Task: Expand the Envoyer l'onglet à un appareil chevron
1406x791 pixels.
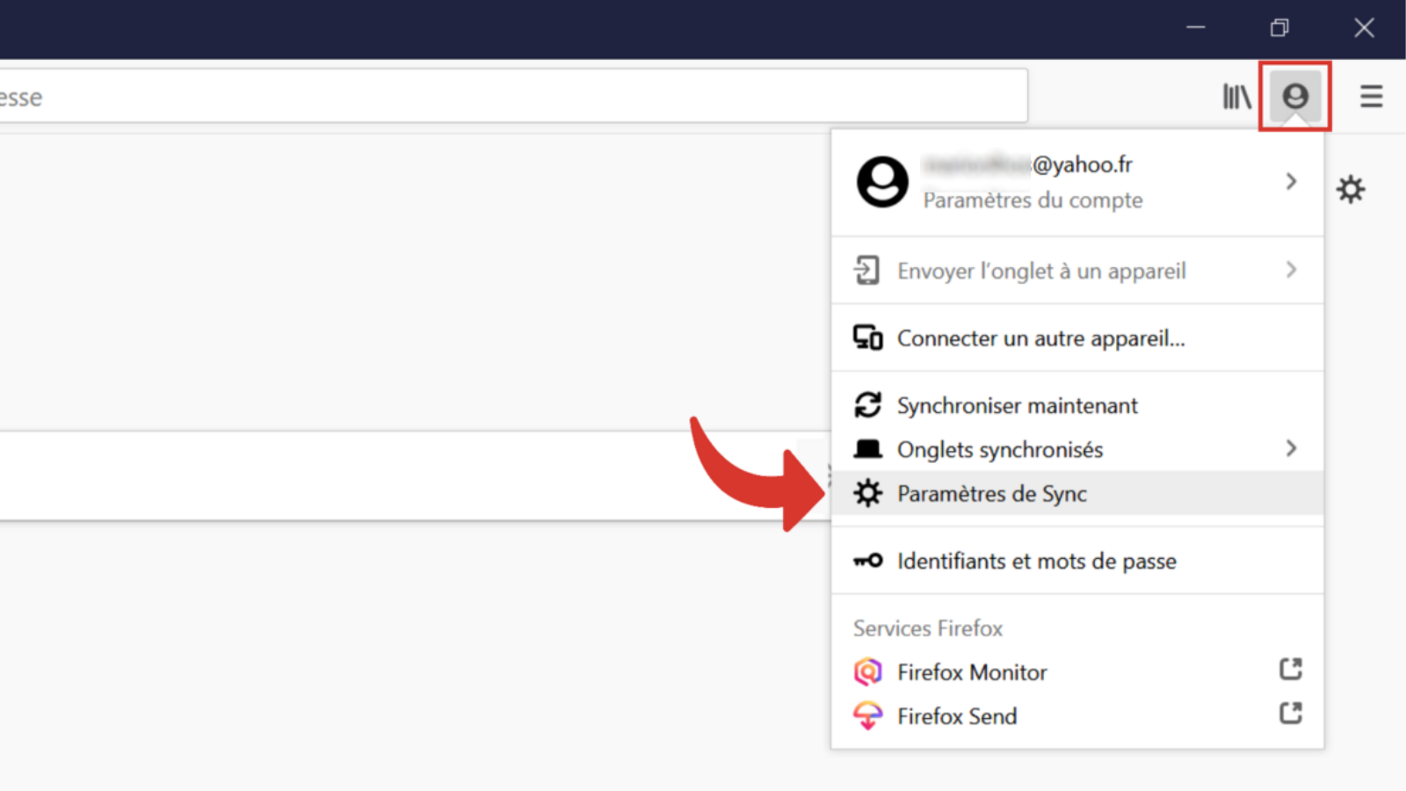Action: tap(1291, 271)
